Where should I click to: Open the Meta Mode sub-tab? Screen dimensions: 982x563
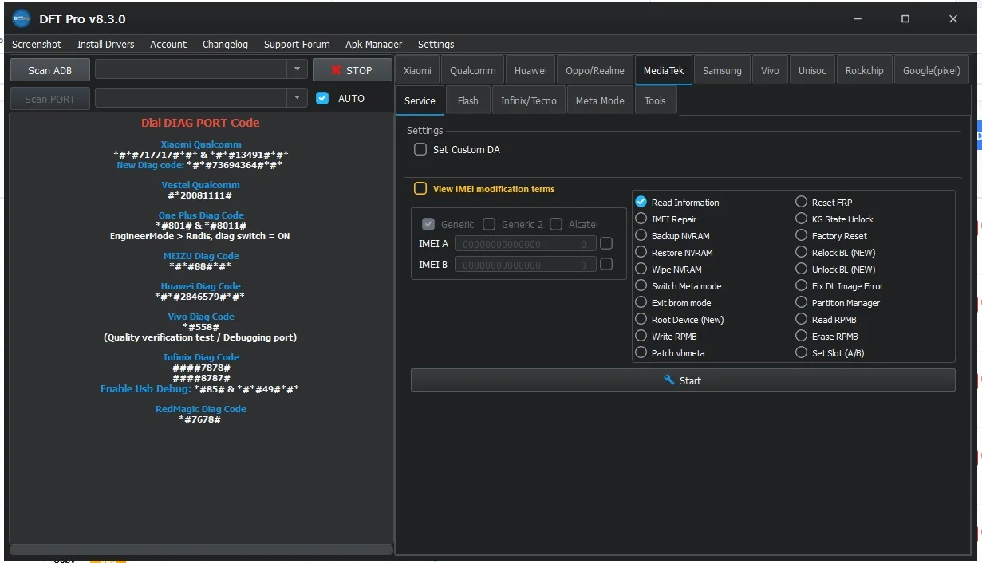pos(600,100)
